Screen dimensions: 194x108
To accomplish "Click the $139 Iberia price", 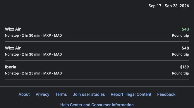I will click(184, 67).
